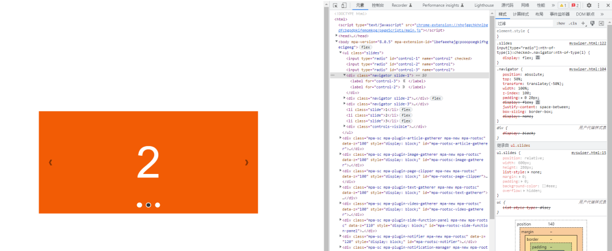Click the Elements panel vertical scrollbar
The image size is (612, 251).
click(x=492, y=117)
